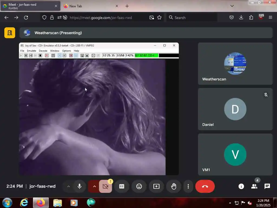Toggle the sound speaker icon in emulator toolbar

click(64, 56)
